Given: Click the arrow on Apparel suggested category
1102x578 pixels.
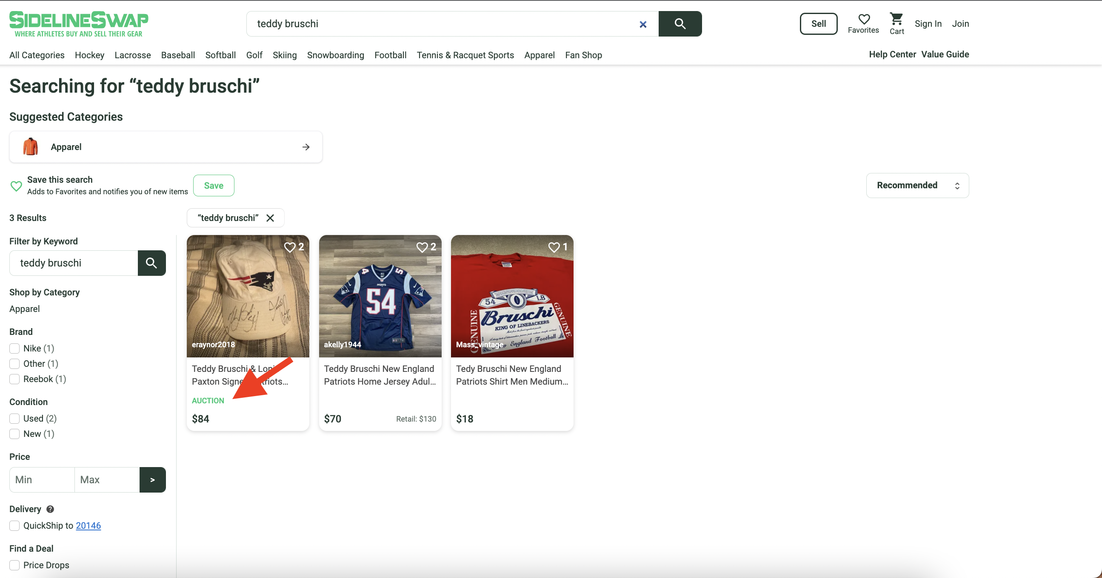Looking at the screenshot, I should tap(306, 147).
